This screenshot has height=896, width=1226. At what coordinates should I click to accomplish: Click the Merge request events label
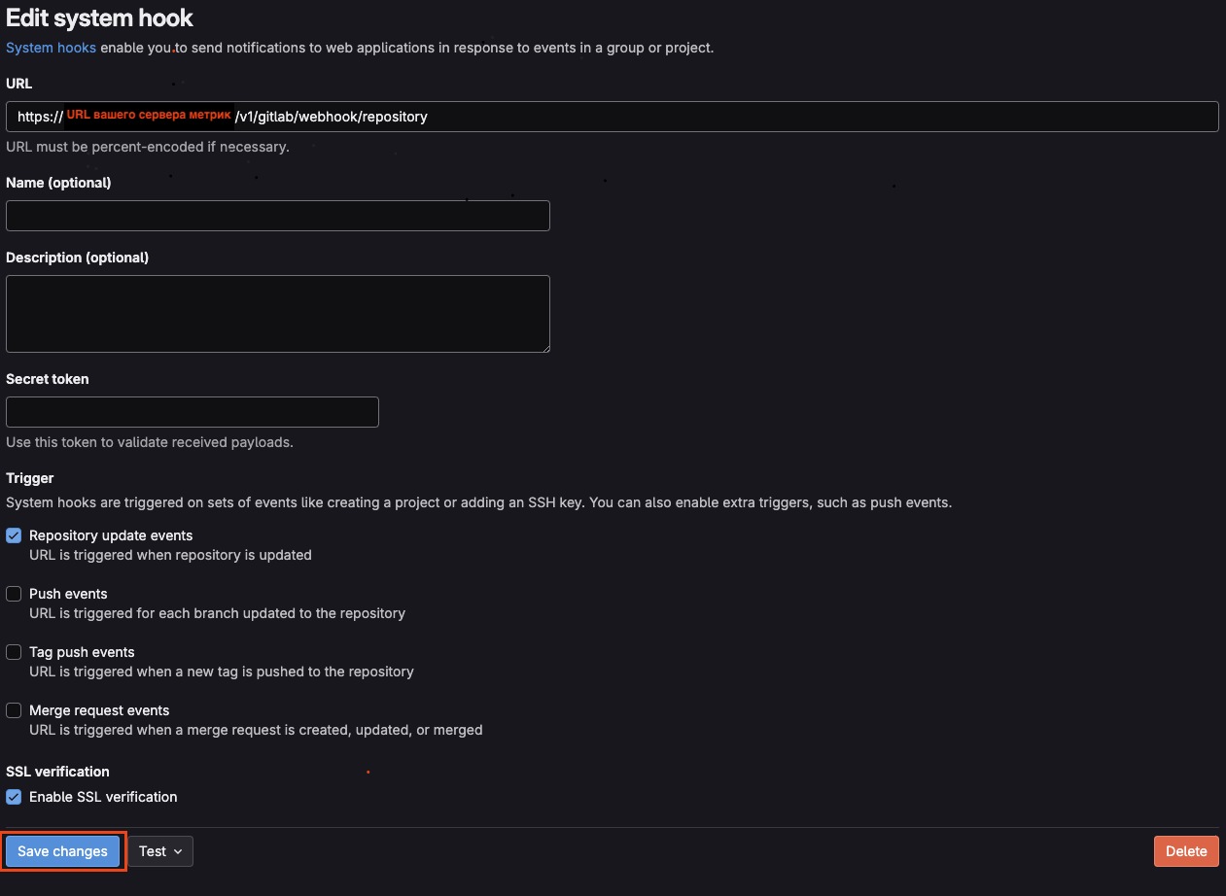tap(99, 710)
